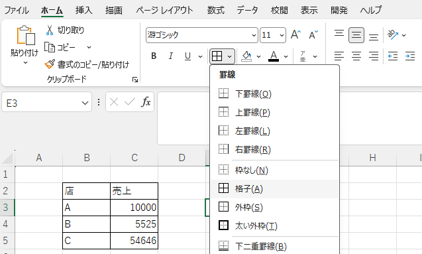Expand the Paste button dropdown arrow
The width and height of the screenshot is (422, 254).
(25, 62)
